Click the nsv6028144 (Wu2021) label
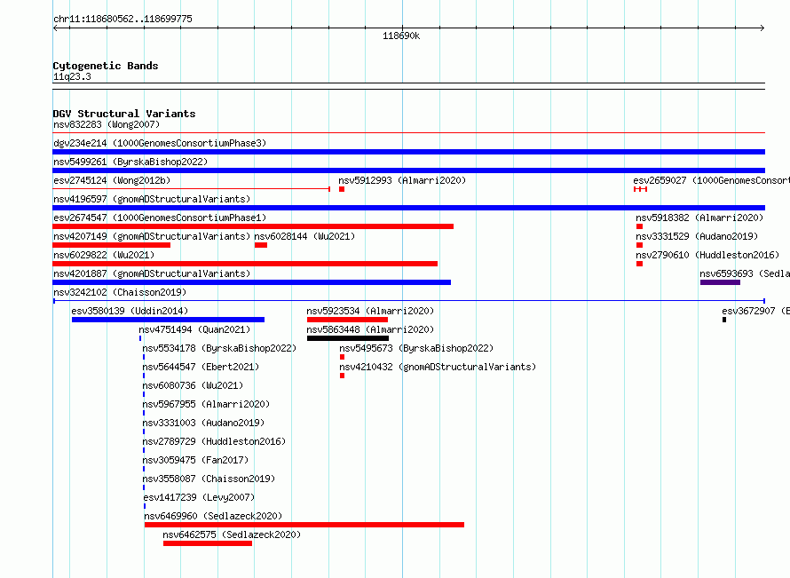The image size is (790, 578). pos(304,236)
